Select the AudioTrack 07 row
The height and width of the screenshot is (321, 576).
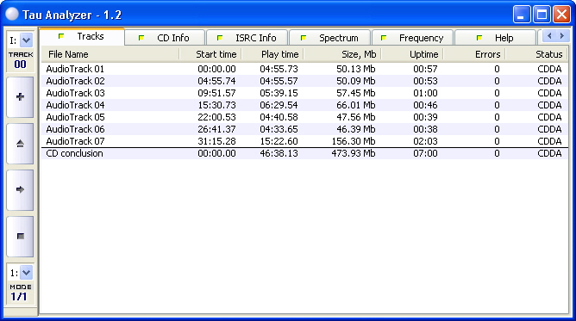[x=304, y=141]
